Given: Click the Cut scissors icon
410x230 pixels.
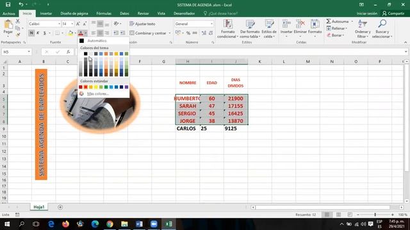Looking at the screenshot, I should coord(18,21).
